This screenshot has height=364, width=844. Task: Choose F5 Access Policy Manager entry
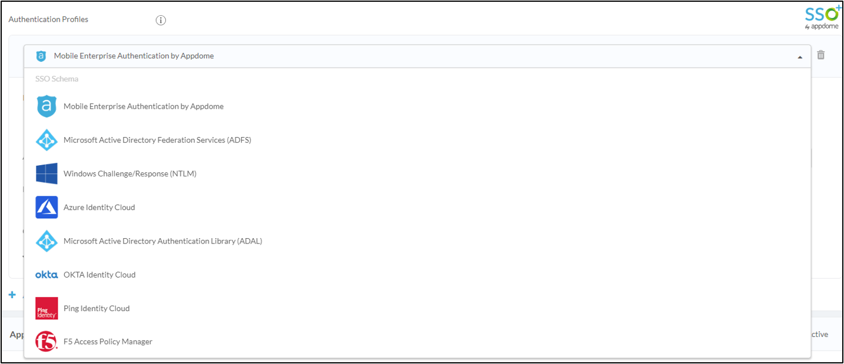coord(108,342)
